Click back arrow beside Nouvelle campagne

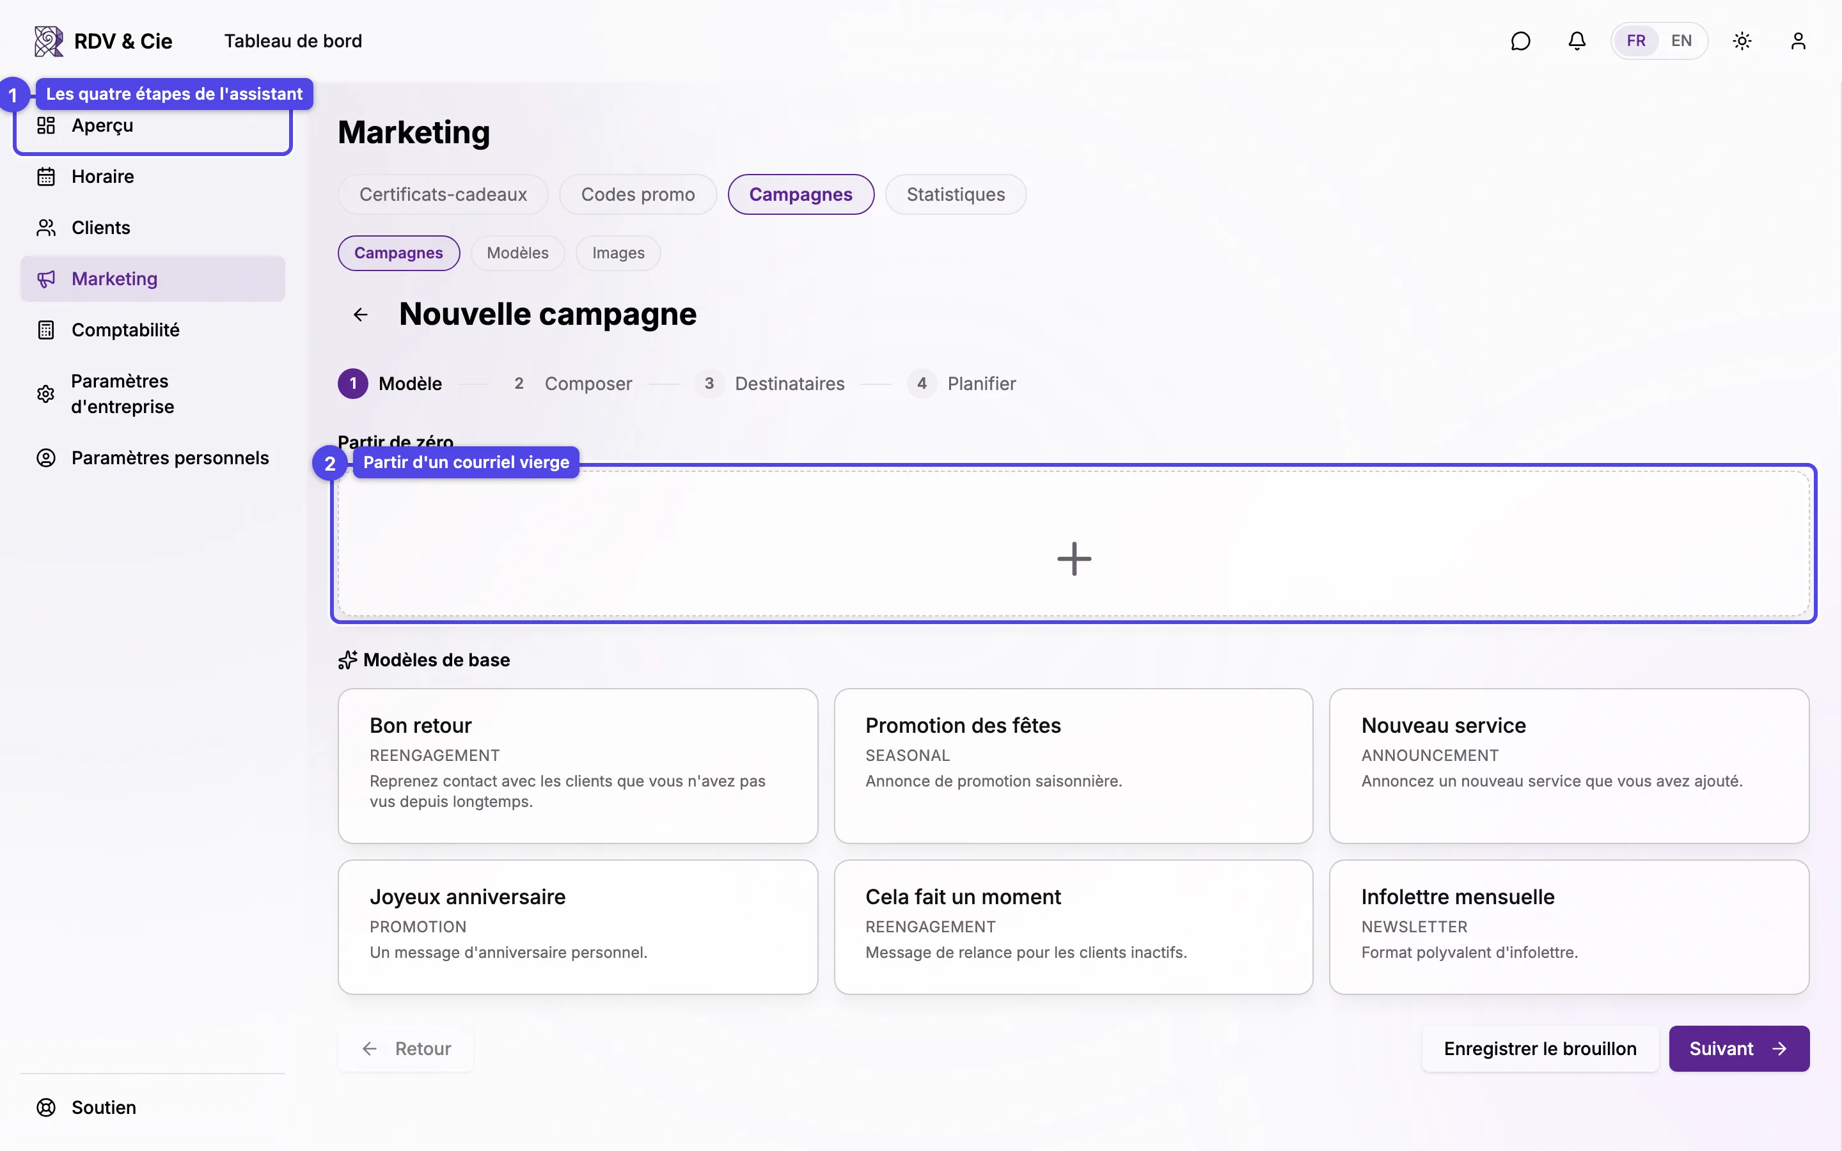(x=361, y=315)
